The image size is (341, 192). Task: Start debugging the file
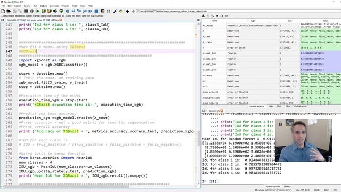67,11
